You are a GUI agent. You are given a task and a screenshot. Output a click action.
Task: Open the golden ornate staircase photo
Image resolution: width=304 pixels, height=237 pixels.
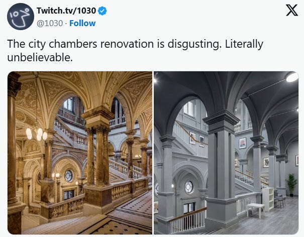point(80,153)
